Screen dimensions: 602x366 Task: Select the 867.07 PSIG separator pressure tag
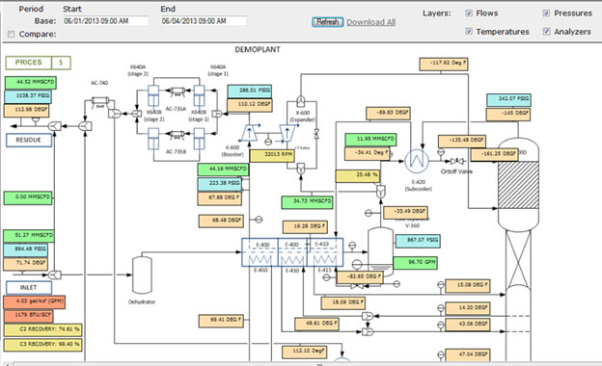(x=418, y=241)
